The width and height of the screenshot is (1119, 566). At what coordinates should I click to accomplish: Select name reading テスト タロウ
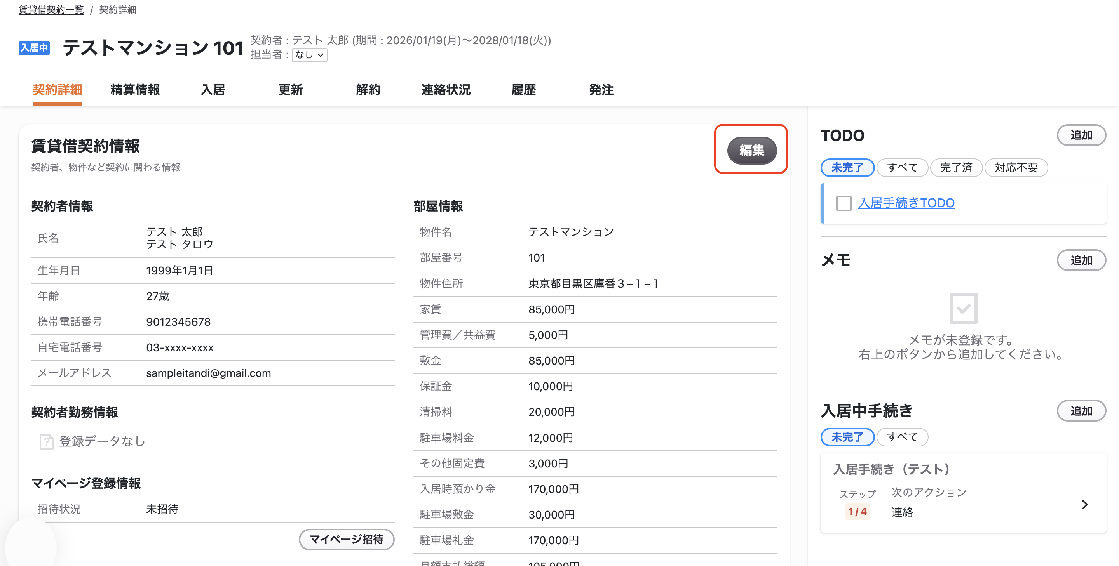tap(180, 244)
